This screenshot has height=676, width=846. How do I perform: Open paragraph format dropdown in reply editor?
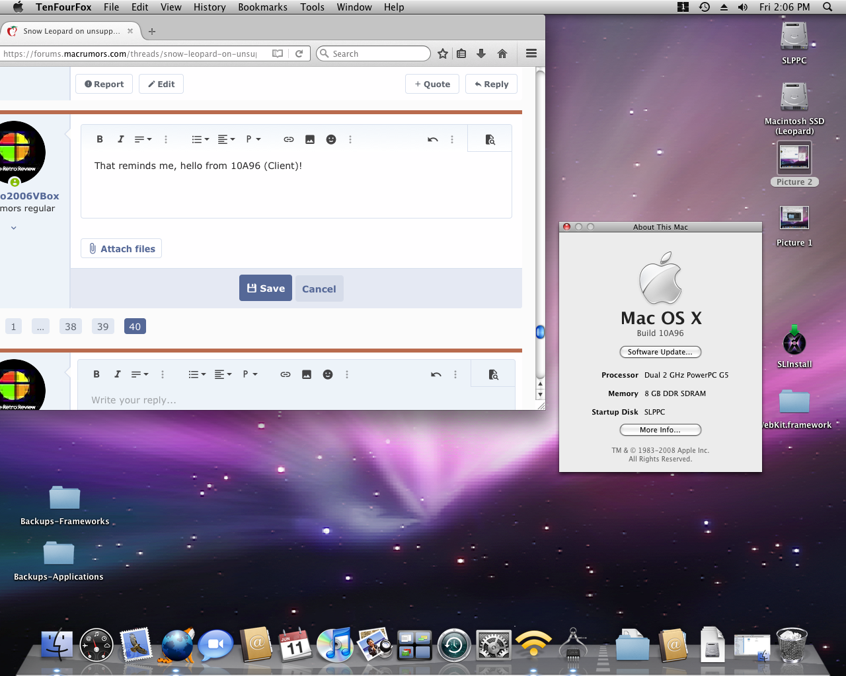tap(250, 374)
